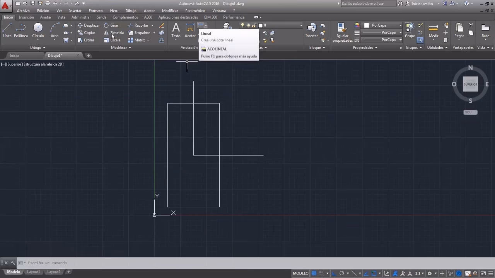Toggle polar tracking in status bar

(x=342, y=273)
